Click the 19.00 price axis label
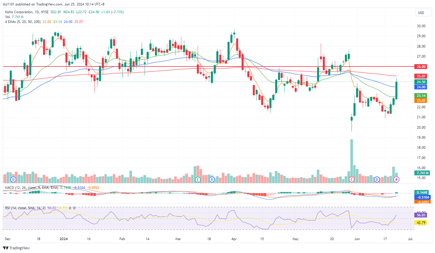The height and width of the screenshot is (253, 435). 421,138
